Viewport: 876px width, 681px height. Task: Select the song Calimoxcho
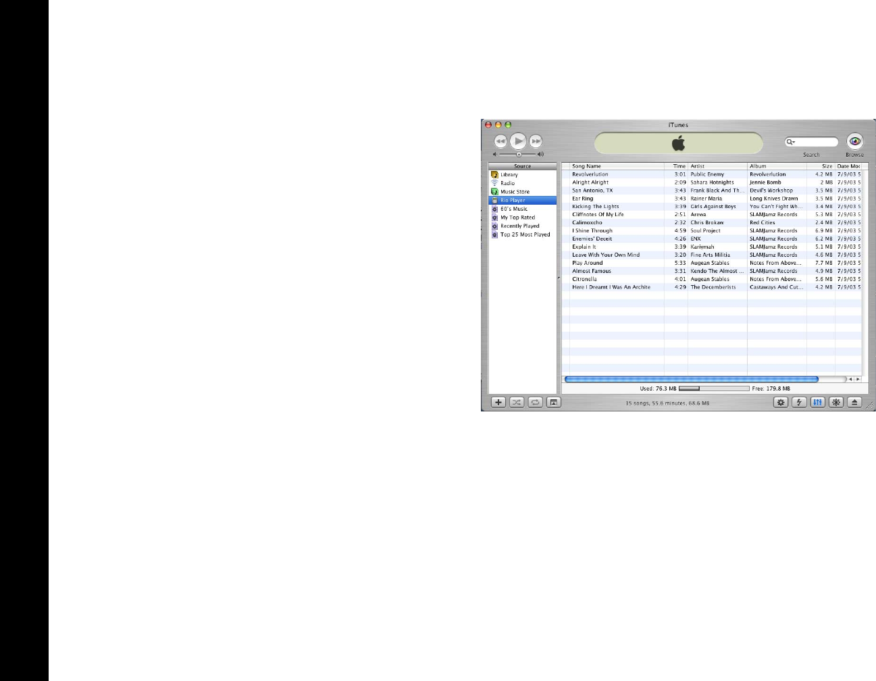tap(587, 223)
